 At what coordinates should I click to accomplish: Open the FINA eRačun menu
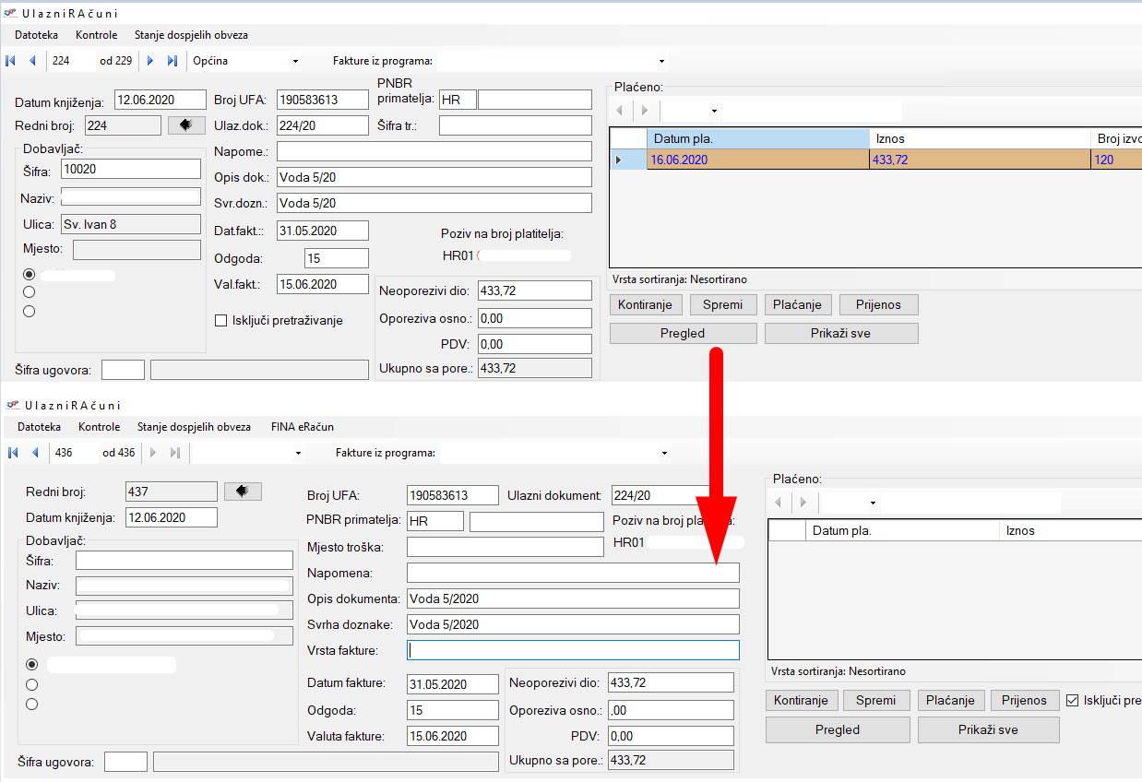(302, 427)
